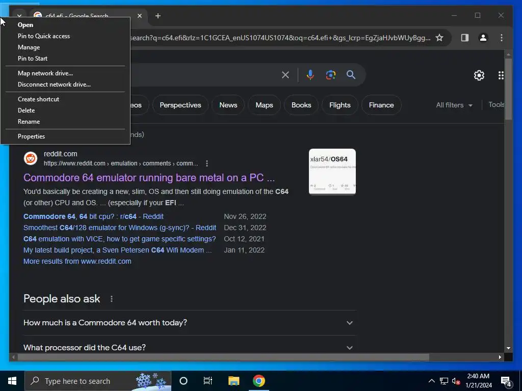Open Sven Petersen C64 Wifi Modem link
The image size is (522, 391).
(118, 250)
